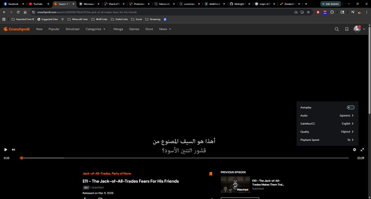
Task: Toggle the orange watchlist bookmark beside series title
Action: (211, 174)
